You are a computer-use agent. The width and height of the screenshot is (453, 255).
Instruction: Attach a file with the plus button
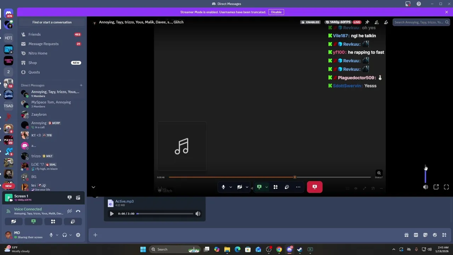(95, 235)
